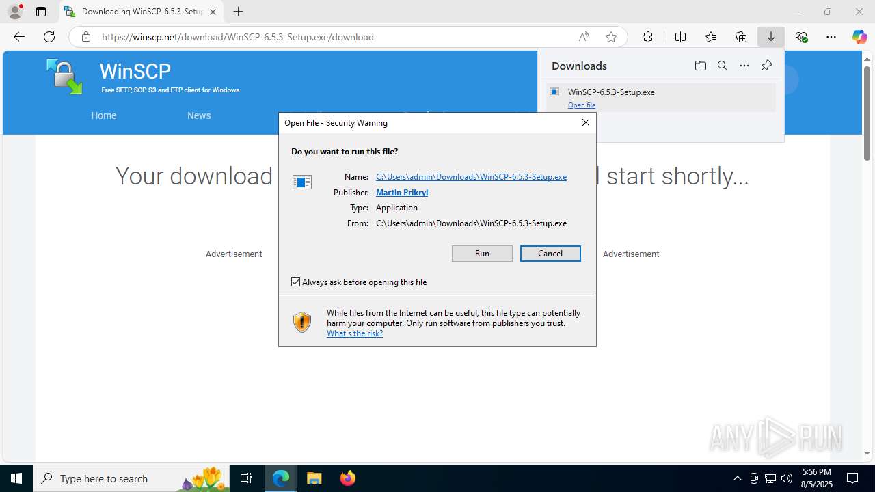Click the page vertical scrollbar thumb
875x492 pixels.
[x=867, y=113]
